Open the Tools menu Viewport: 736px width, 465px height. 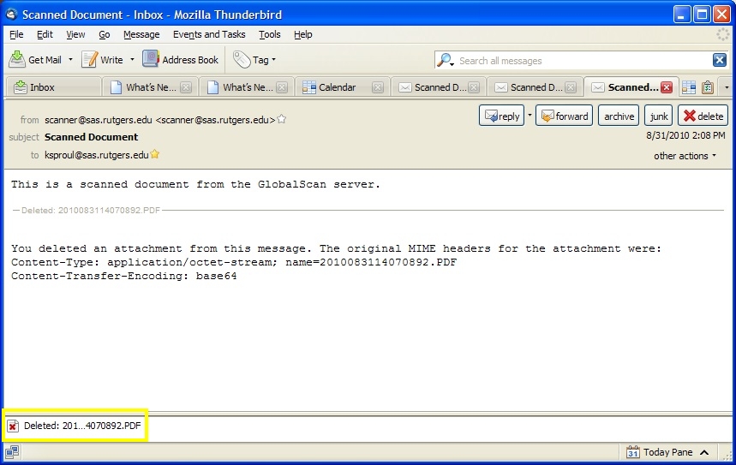[x=269, y=34]
